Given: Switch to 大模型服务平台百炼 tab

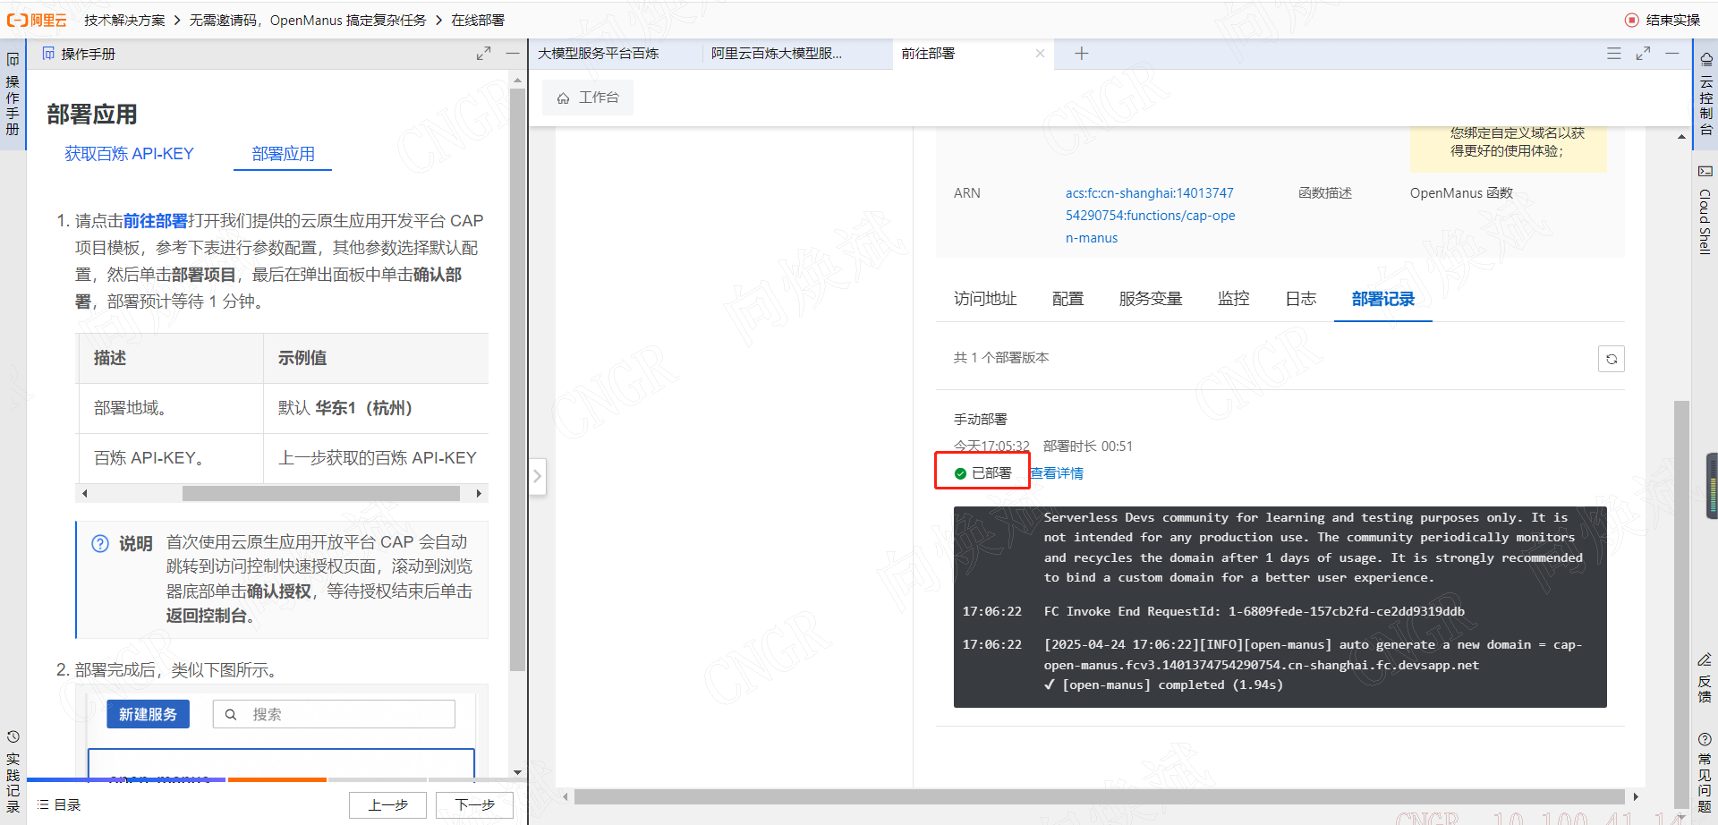Looking at the screenshot, I should [x=598, y=54].
